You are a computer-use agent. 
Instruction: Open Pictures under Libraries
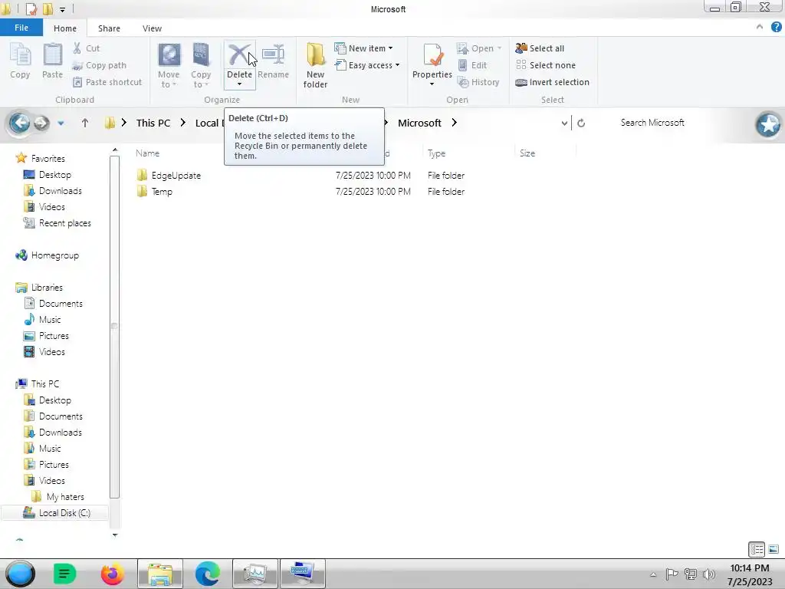click(x=54, y=336)
